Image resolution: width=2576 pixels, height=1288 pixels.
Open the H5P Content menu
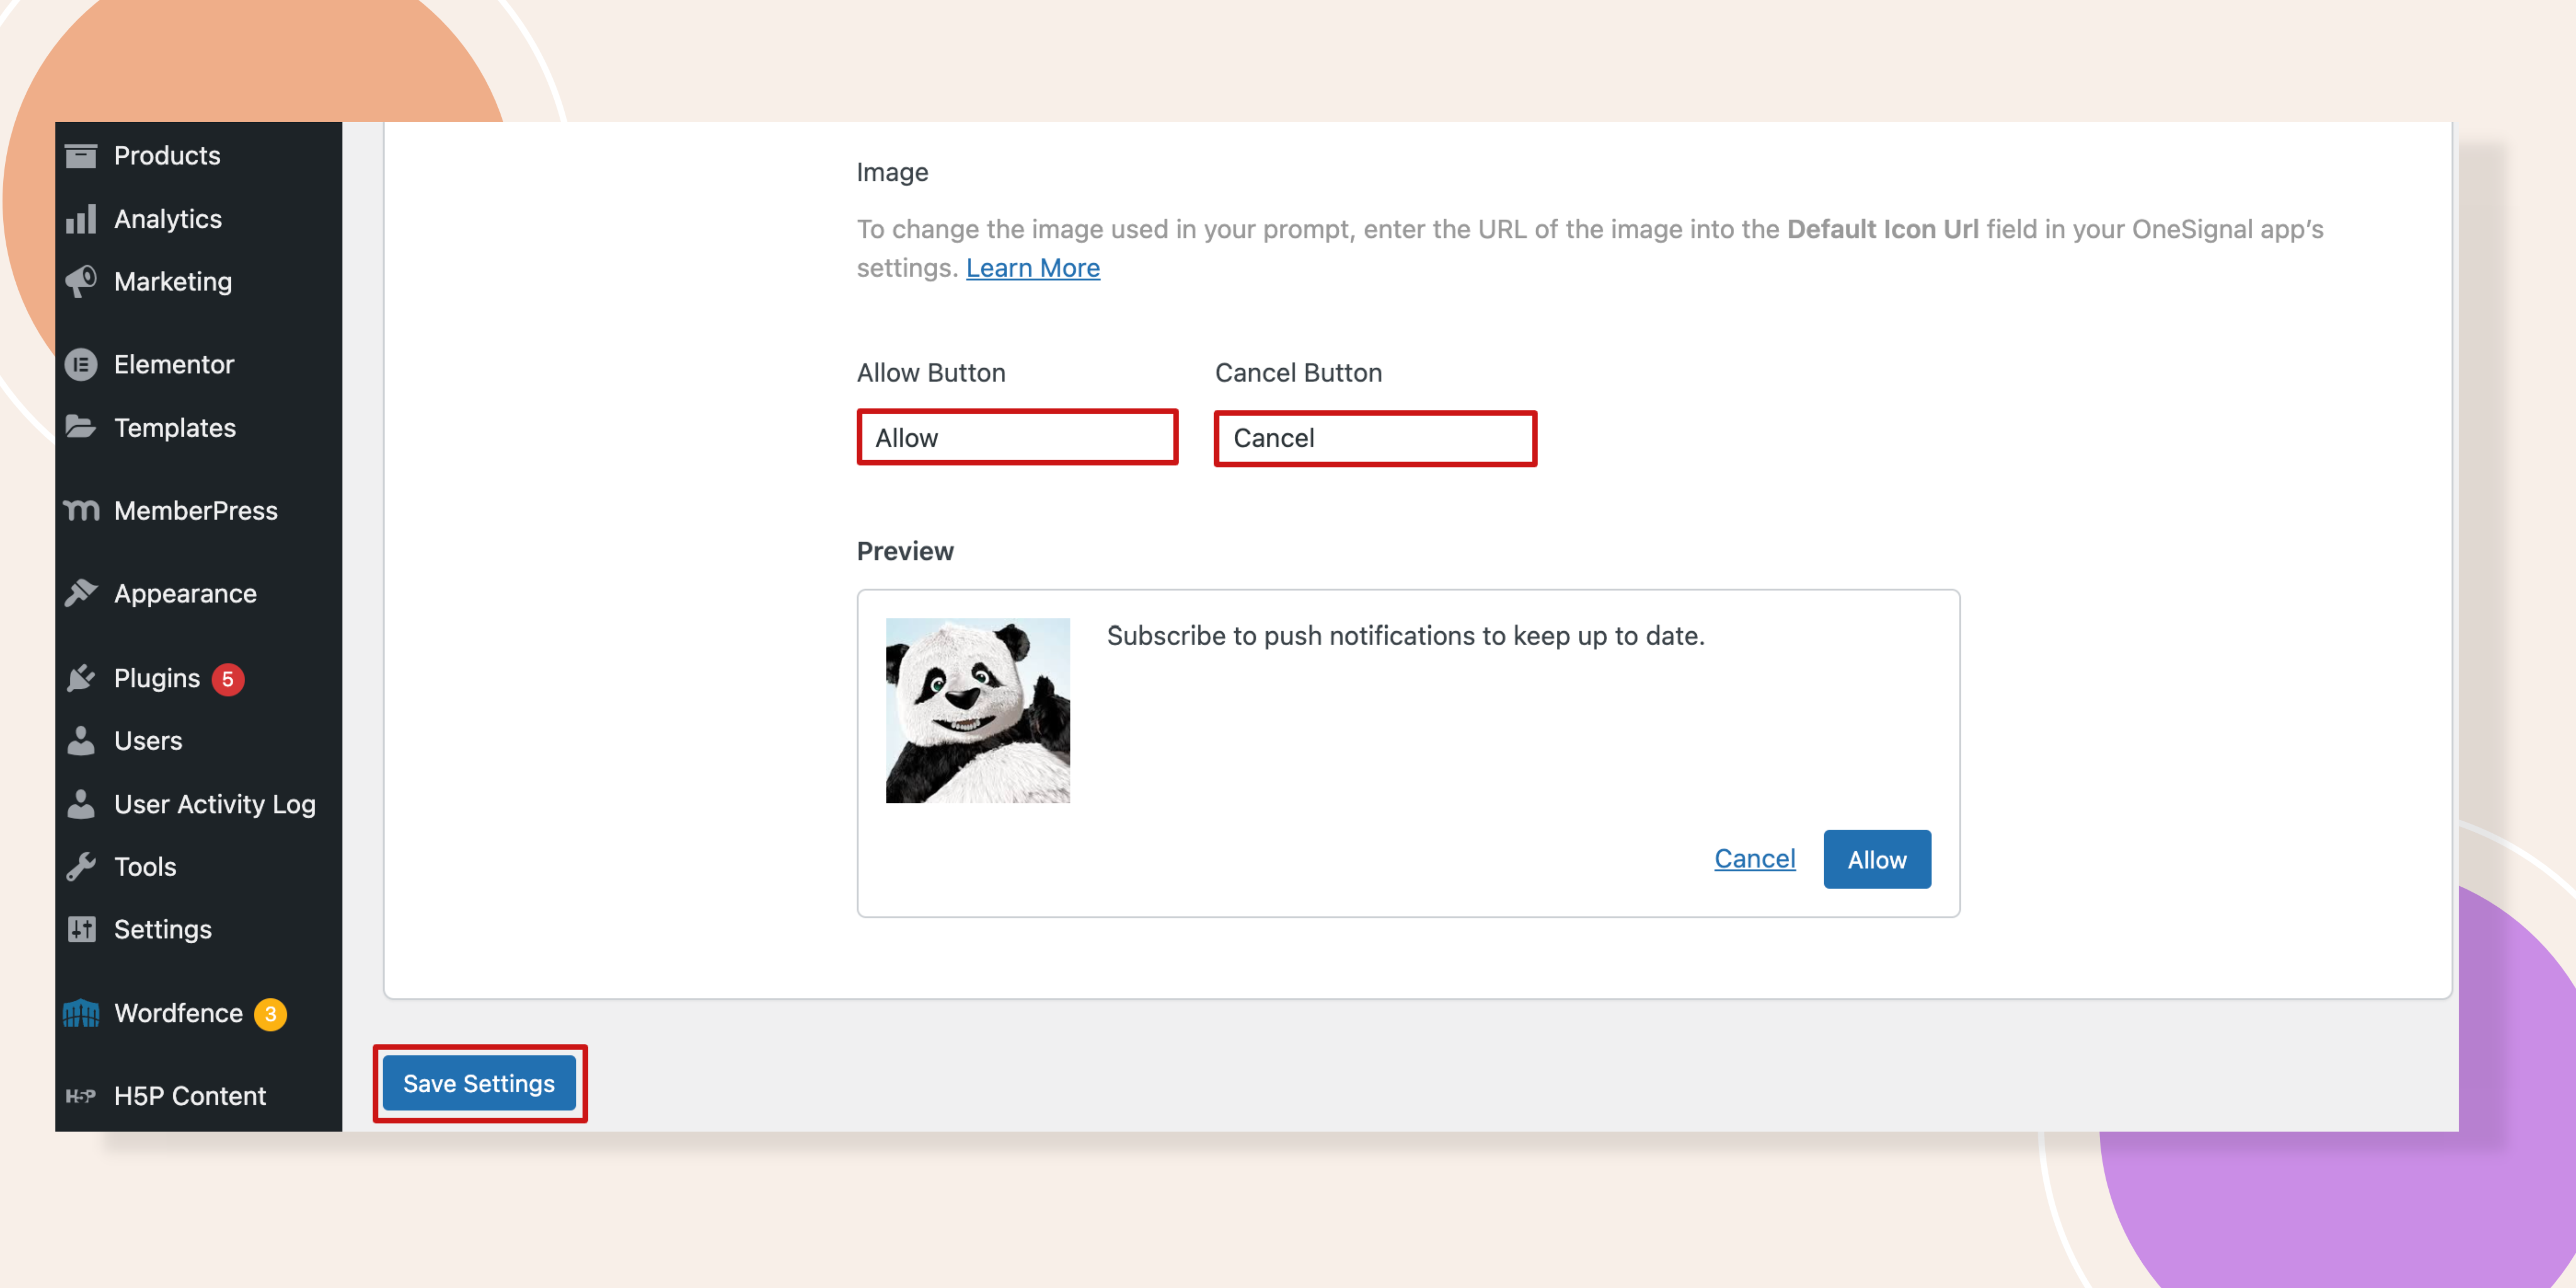click(189, 1096)
